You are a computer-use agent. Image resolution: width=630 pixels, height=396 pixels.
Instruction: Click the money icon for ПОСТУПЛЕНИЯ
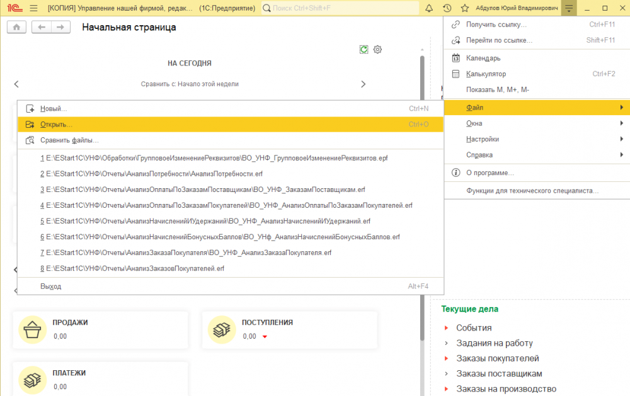click(x=221, y=330)
